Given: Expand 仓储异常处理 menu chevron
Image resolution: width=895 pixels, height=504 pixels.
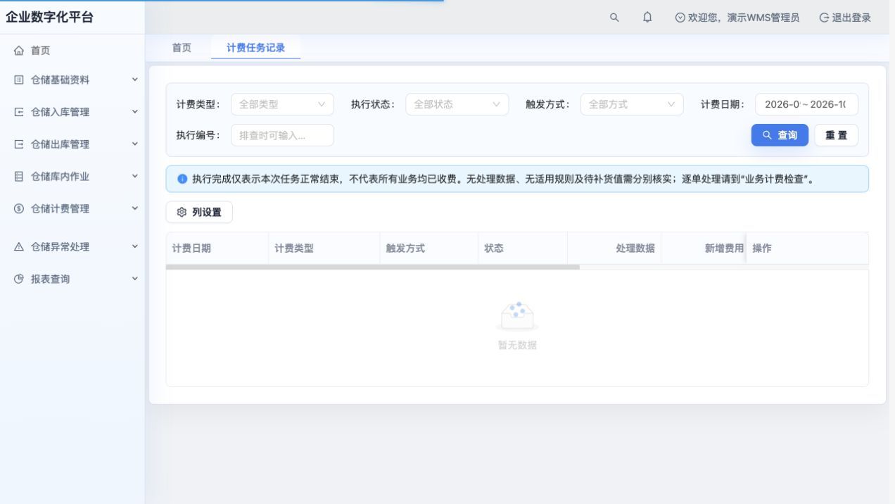Looking at the screenshot, I should click(x=135, y=246).
